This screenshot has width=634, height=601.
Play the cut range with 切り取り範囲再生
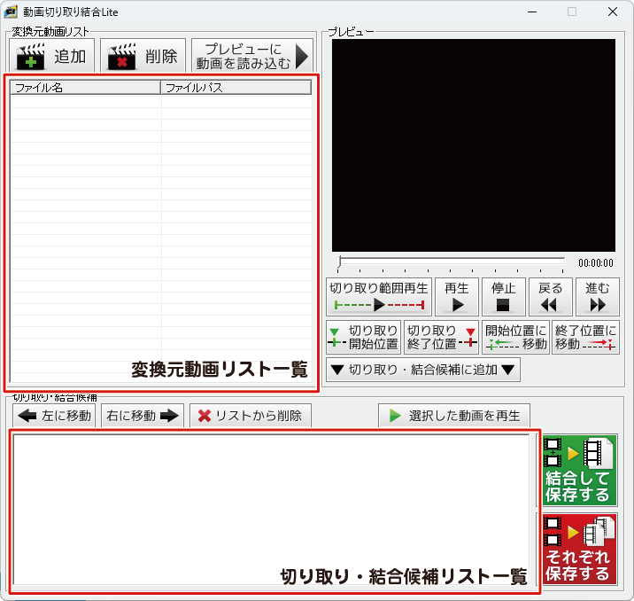pyautogui.click(x=378, y=297)
